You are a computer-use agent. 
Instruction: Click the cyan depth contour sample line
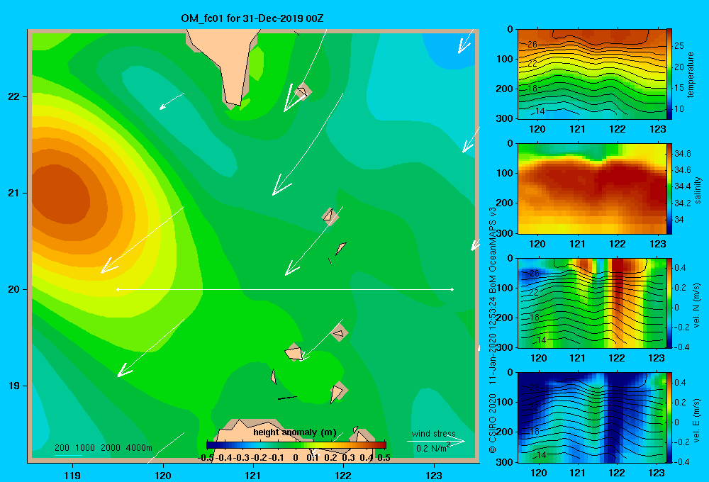[x=68, y=455]
